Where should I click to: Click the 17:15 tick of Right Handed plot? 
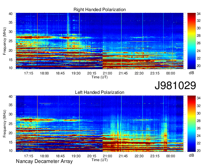pyautogui.click(x=28, y=73)
